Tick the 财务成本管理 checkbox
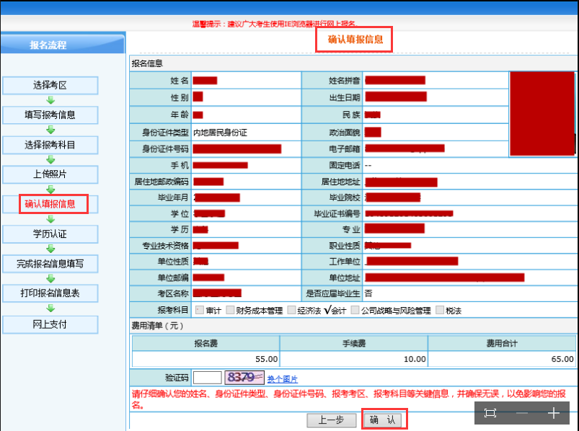Viewport: 579px width, 431px height. point(230,311)
